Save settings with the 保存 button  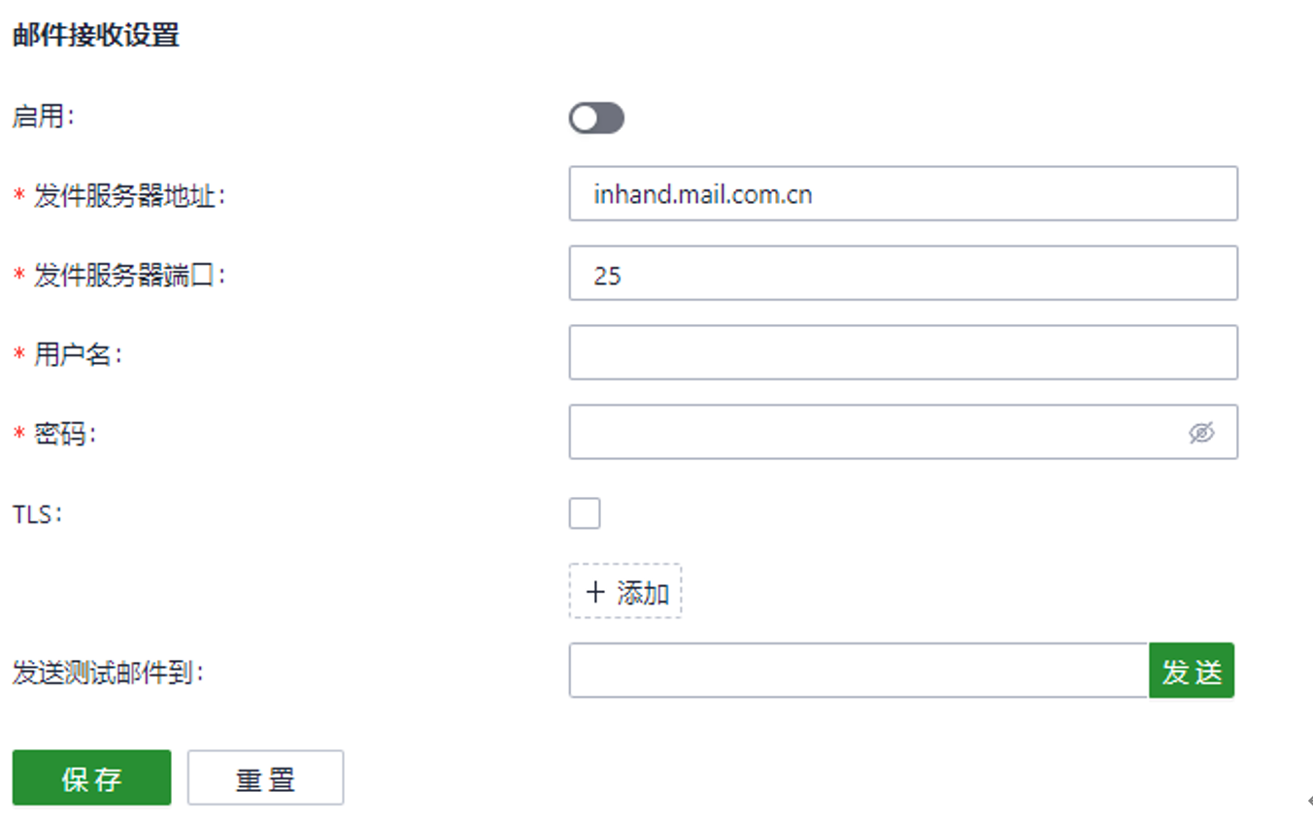click(x=91, y=777)
